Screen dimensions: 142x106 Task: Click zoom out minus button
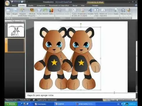tap(117, 100)
